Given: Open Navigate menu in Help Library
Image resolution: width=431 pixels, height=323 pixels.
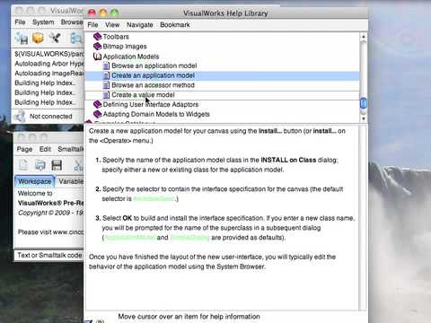Looking at the screenshot, I should (x=140, y=25).
